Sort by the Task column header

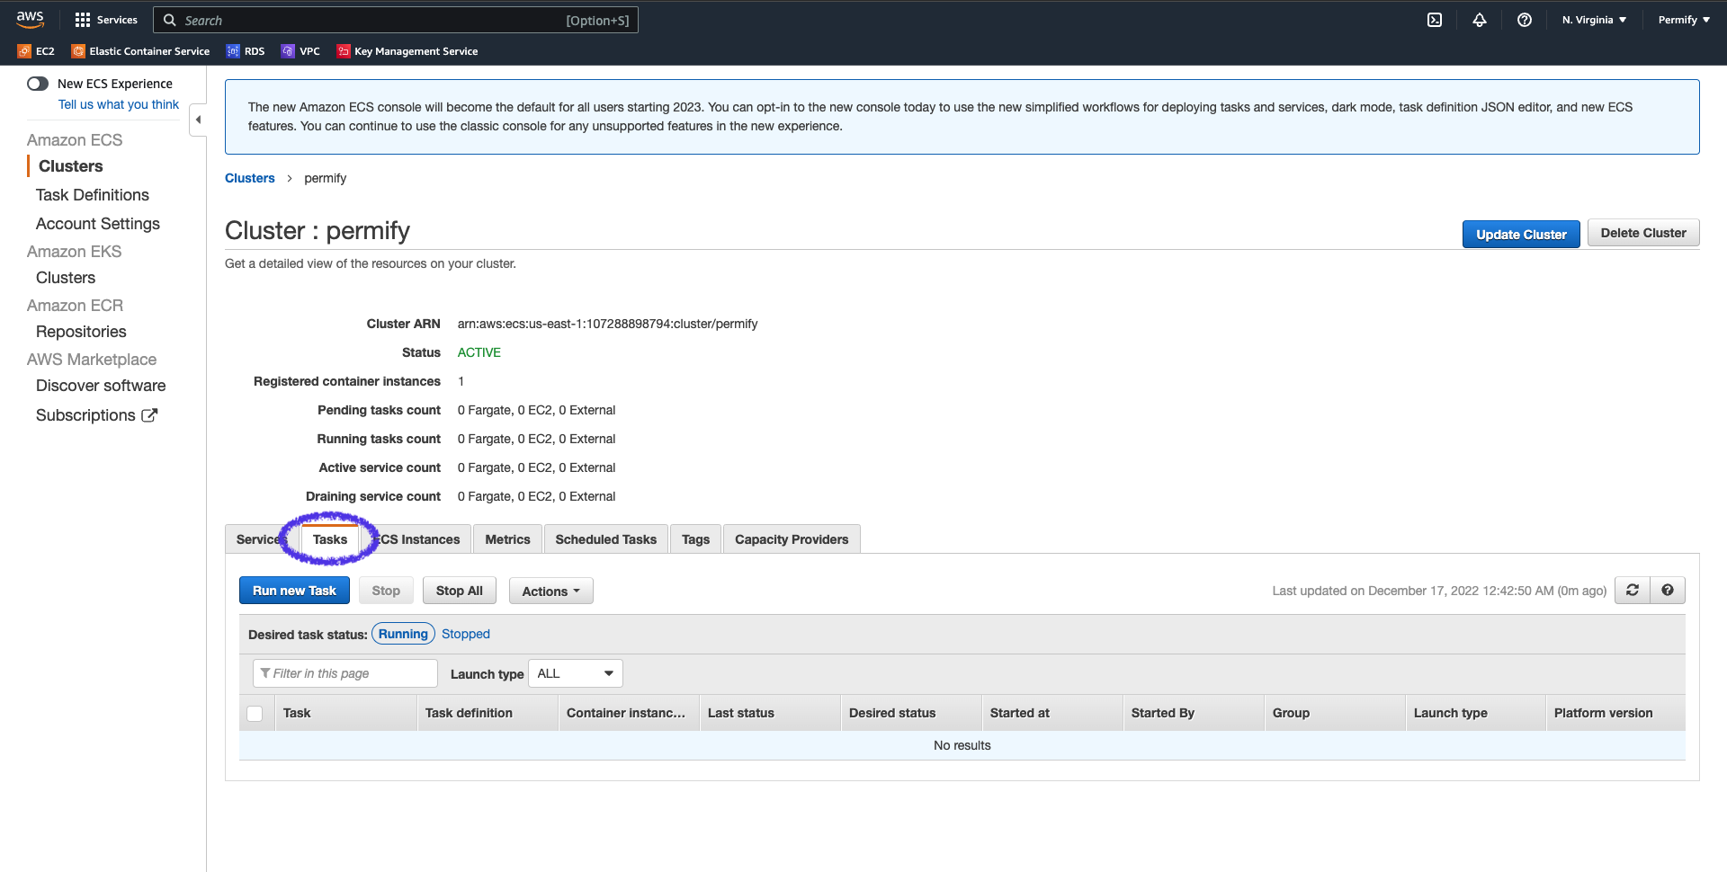(345, 713)
